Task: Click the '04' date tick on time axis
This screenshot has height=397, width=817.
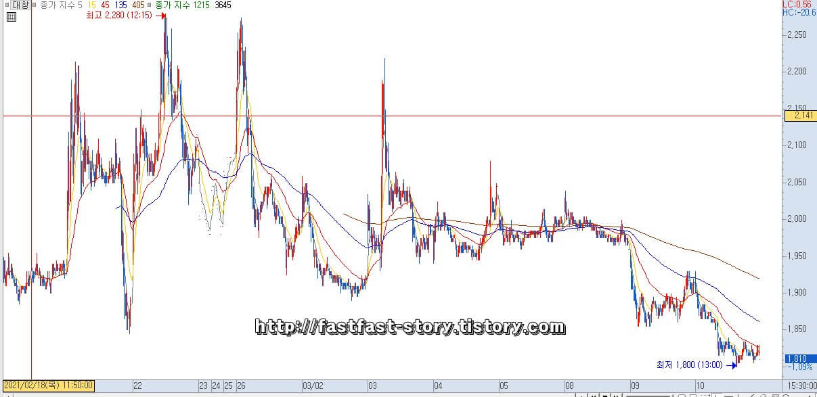Action: (438, 386)
